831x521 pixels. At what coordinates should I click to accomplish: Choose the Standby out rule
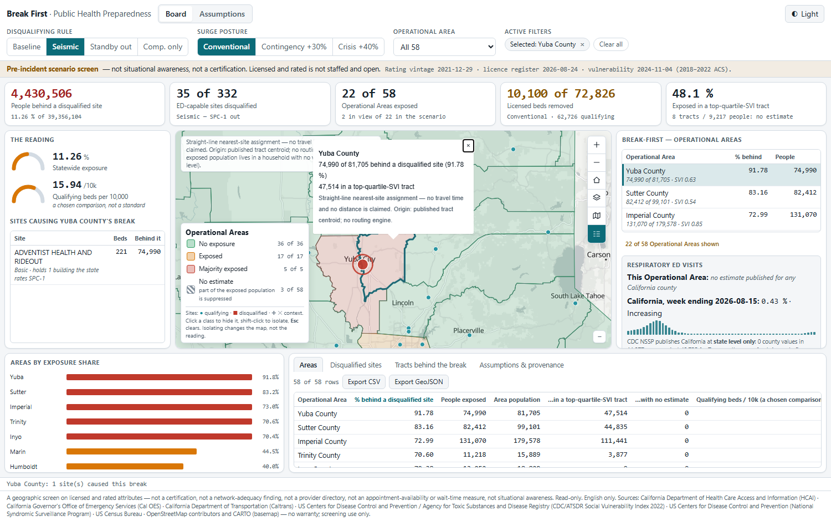tap(111, 47)
